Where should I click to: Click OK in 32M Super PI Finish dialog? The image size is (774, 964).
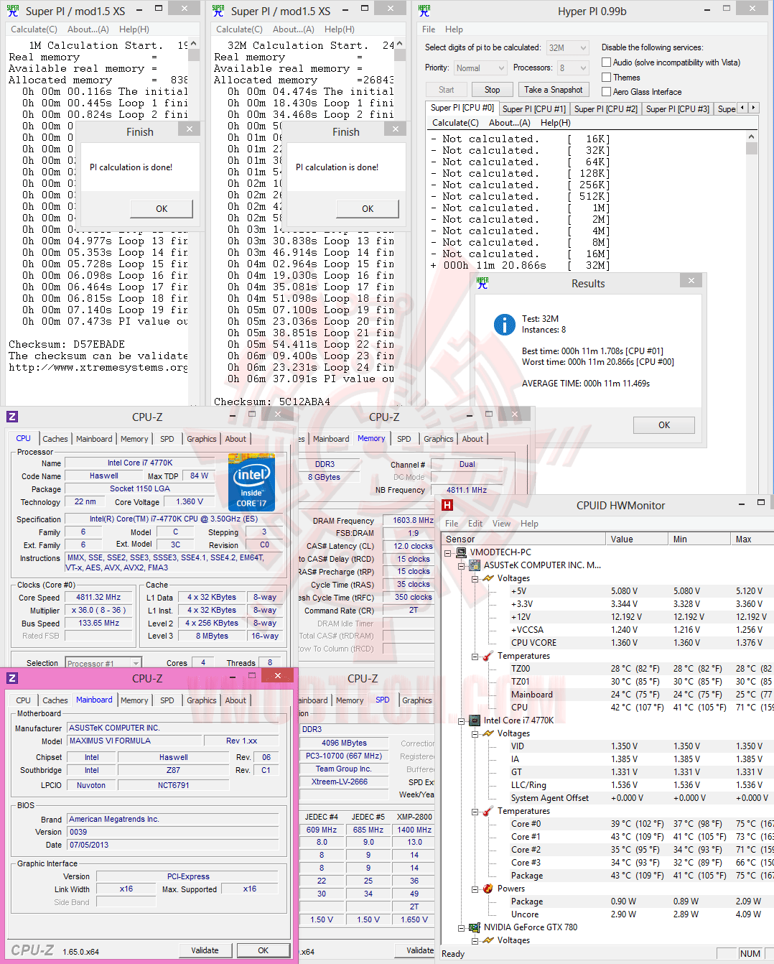(368, 209)
